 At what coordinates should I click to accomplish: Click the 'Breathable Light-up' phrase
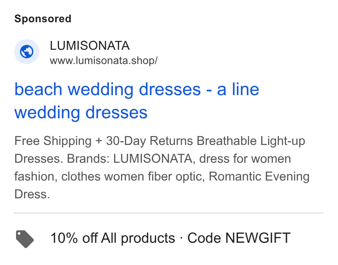251,141
